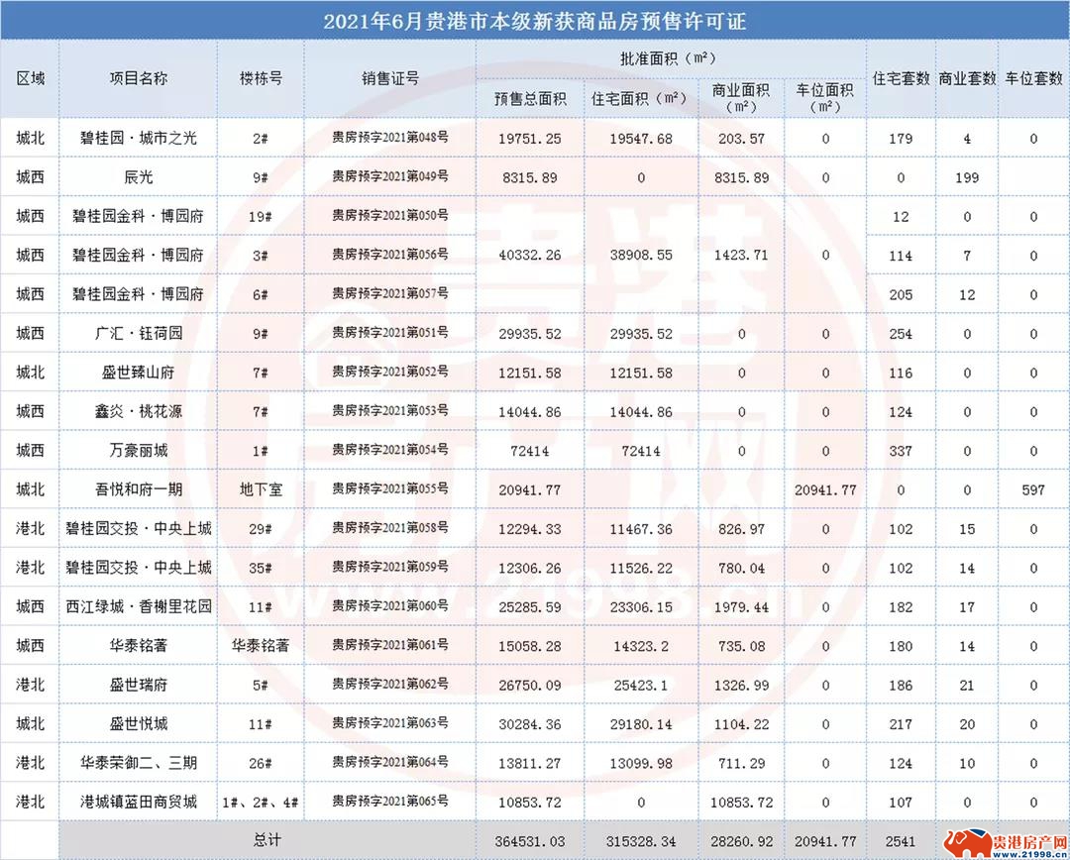Select the 车位套数 column header
This screenshot has height=860, width=1070.
tap(1033, 78)
